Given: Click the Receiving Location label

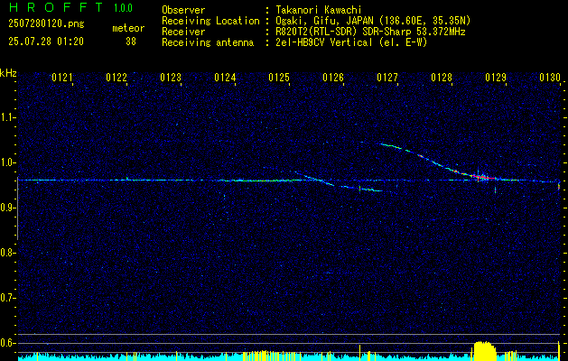Looking at the screenshot, I should pyautogui.click(x=210, y=21).
